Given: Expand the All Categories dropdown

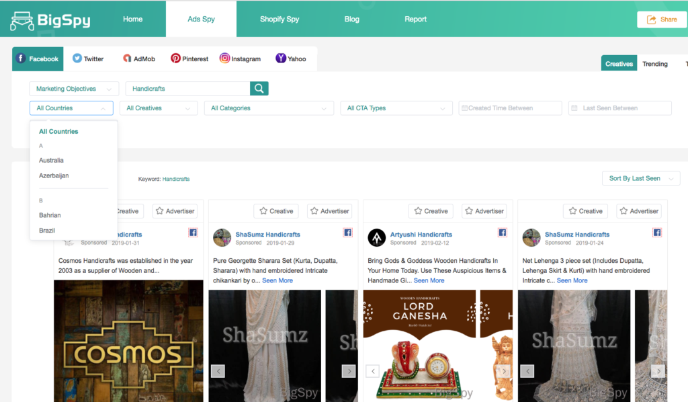Looking at the screenshot, I should pos(269,108).
